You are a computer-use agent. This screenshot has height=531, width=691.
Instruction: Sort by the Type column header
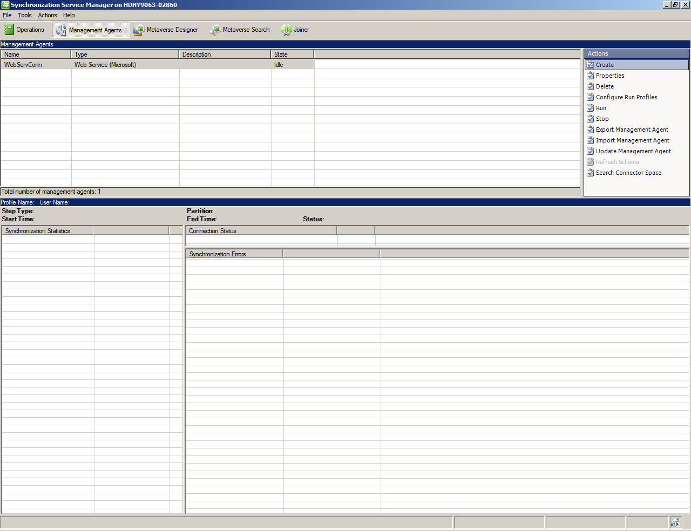[125, 55]
